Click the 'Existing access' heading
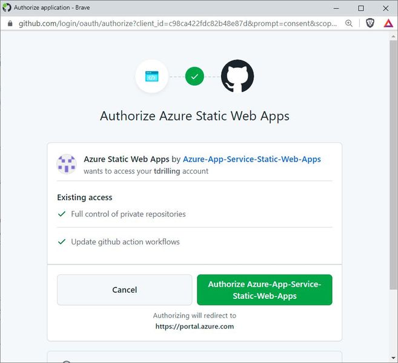The height and width of the screenshot is (363, 398). 85,197
